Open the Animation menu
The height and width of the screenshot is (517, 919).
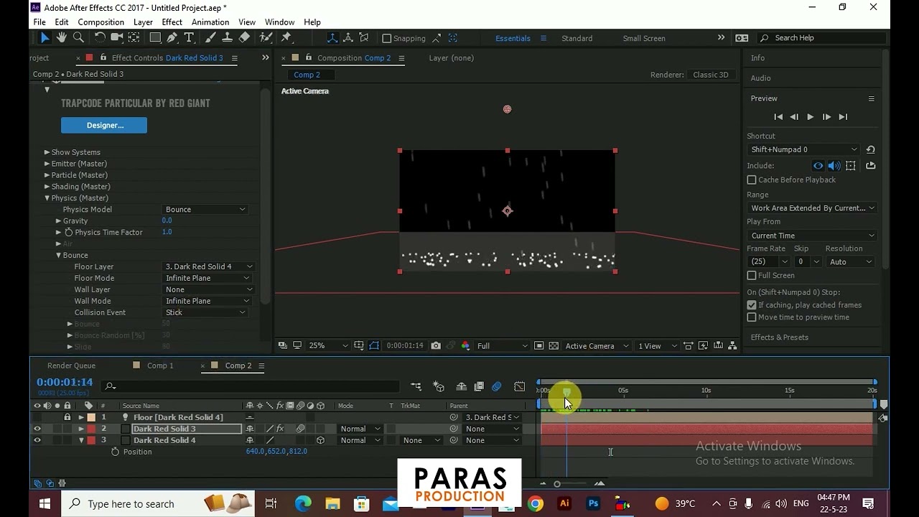coord(210,22)
